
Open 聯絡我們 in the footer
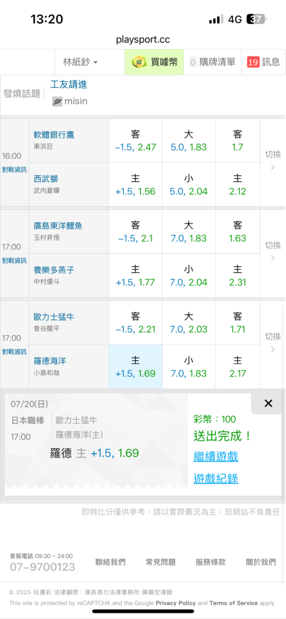[110, 562]
